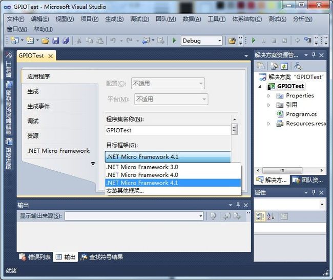
Task: Switch to the 查找符号结果 tab
Action: pyautogui.click(x=102, y=257)
